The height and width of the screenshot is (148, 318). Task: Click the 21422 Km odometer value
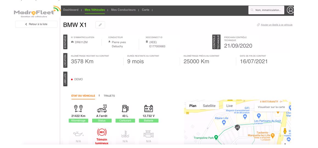tap(78, 116)
